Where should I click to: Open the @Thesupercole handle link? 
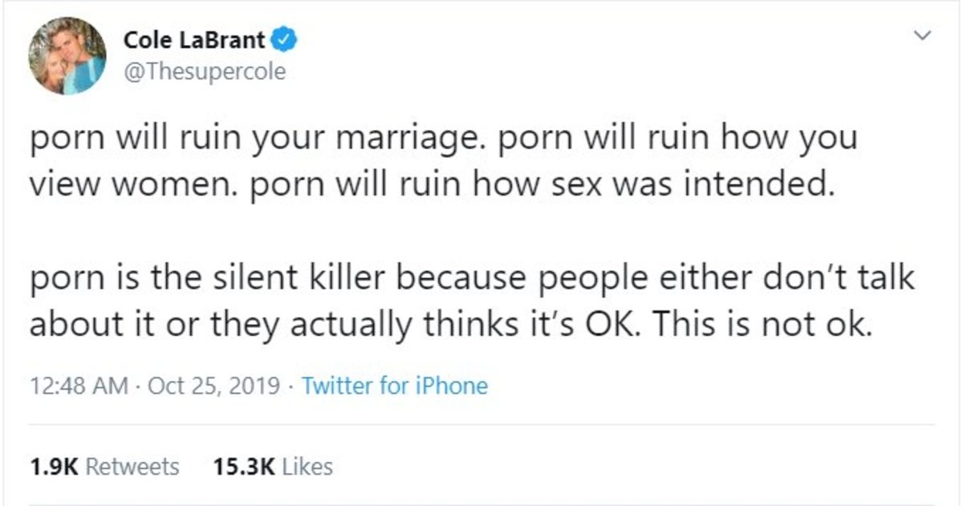205,72
